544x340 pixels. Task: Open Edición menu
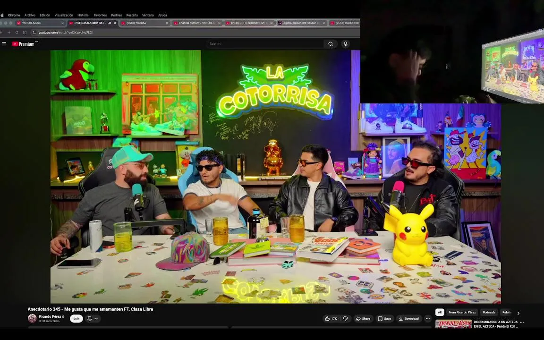pyautogui.click(x=45, y=15)
